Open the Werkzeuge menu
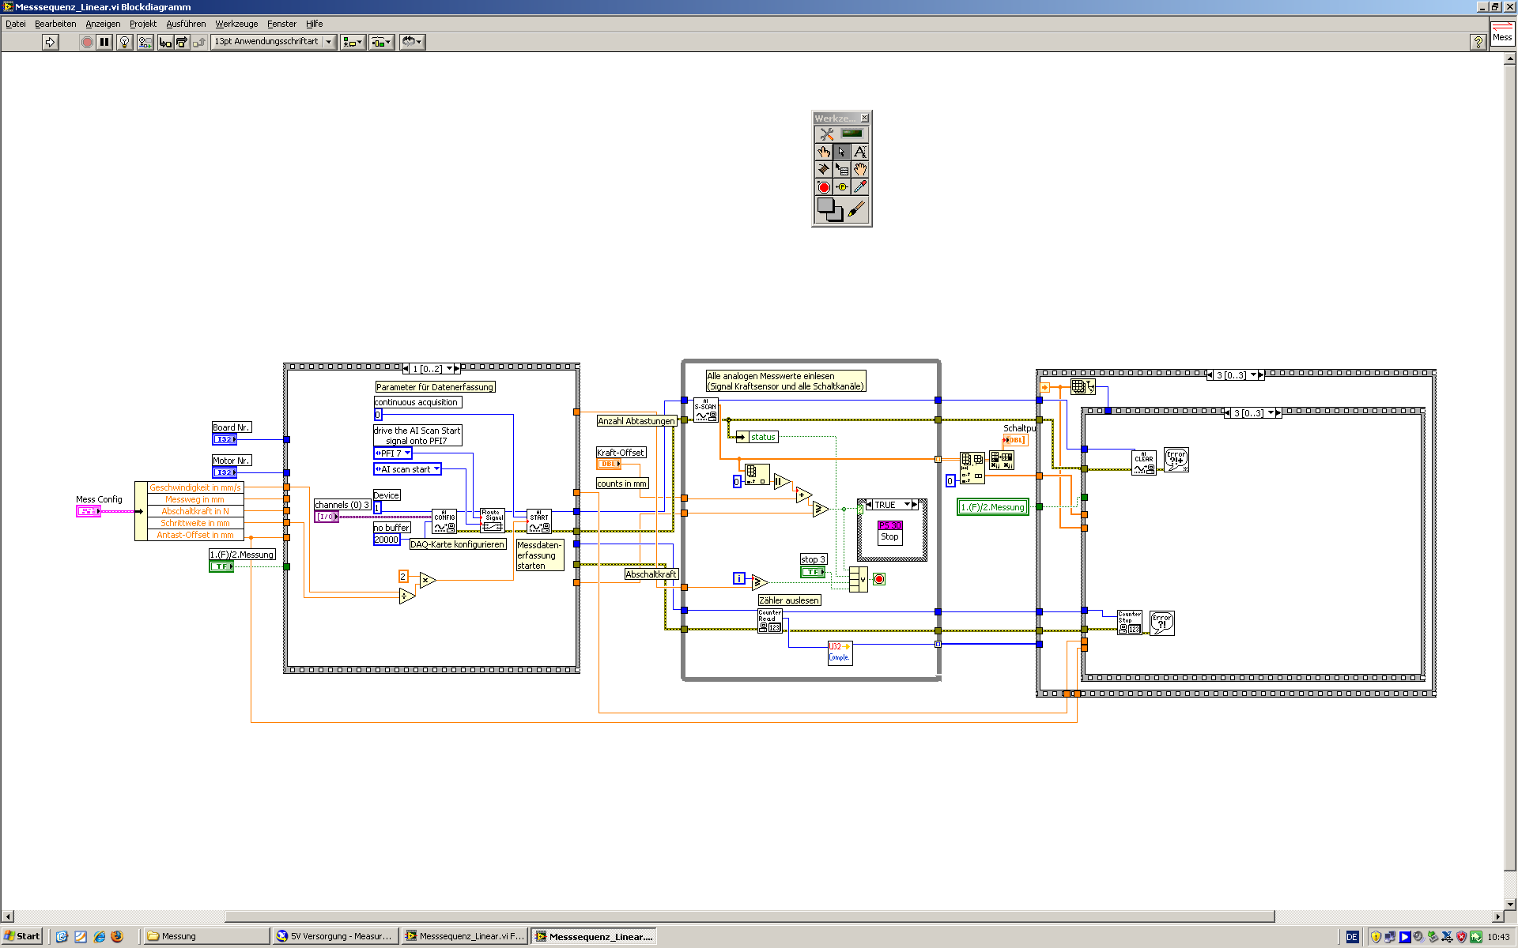1518x948 pixels. click(236, 24)
